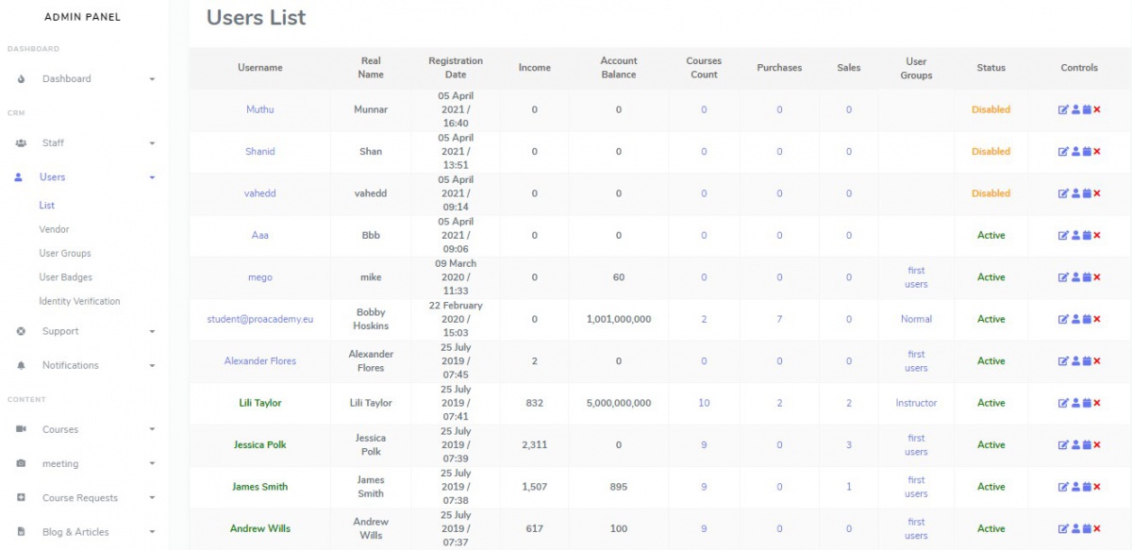
Task: Open Identity Verification page
Action: point(79,302)
